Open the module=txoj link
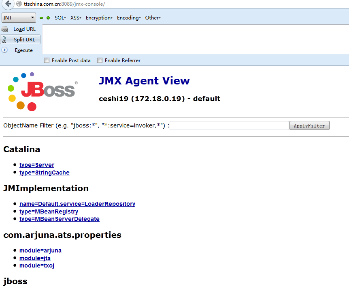349x289 pixels. coord(37,265)
